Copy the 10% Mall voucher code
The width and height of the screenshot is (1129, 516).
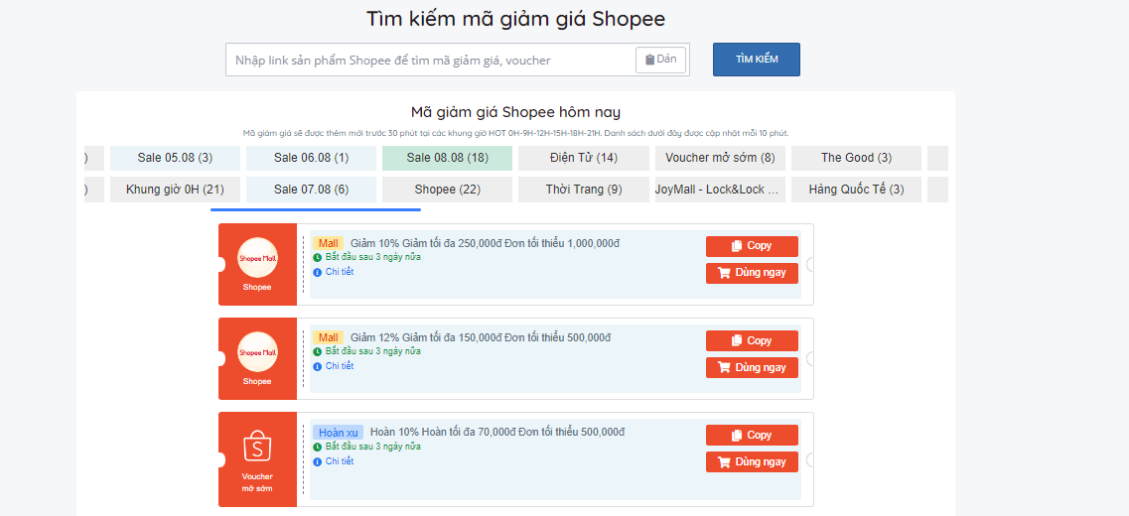[752, 246]
